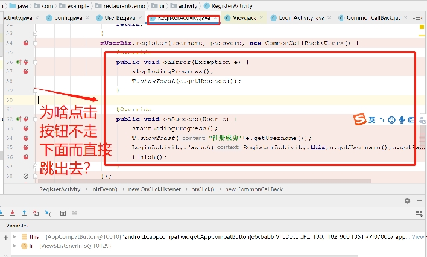Toggle breakpoint on line 62
Image resolution: width=427 pixels, height=257 pixels.
tap(26, 119)
